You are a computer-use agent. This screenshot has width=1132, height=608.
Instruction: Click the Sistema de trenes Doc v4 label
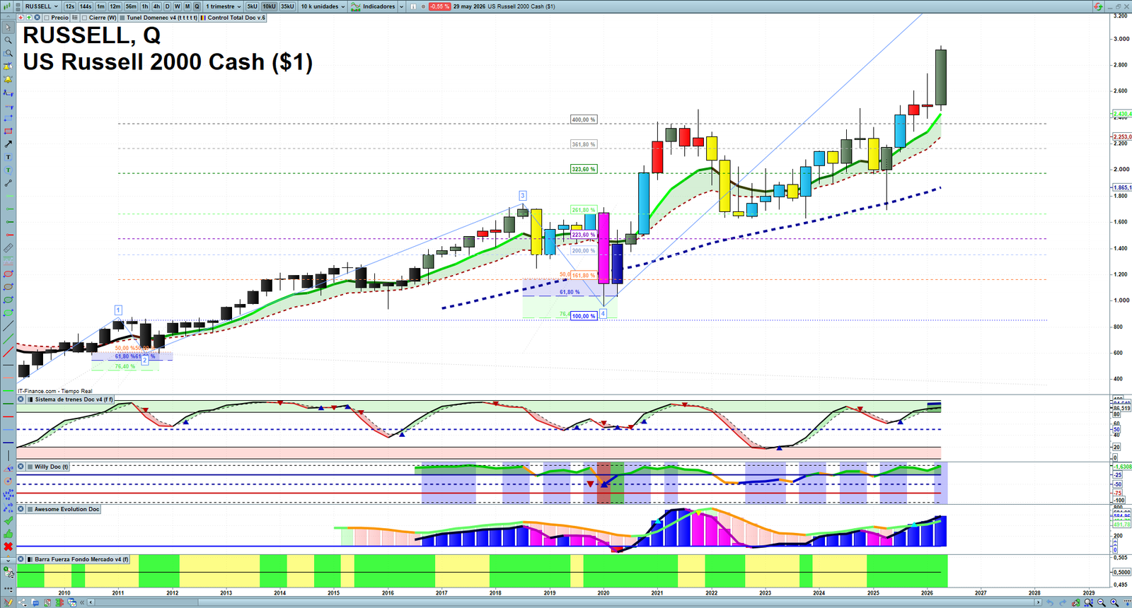pyautogui.click(x=74, y=399)
